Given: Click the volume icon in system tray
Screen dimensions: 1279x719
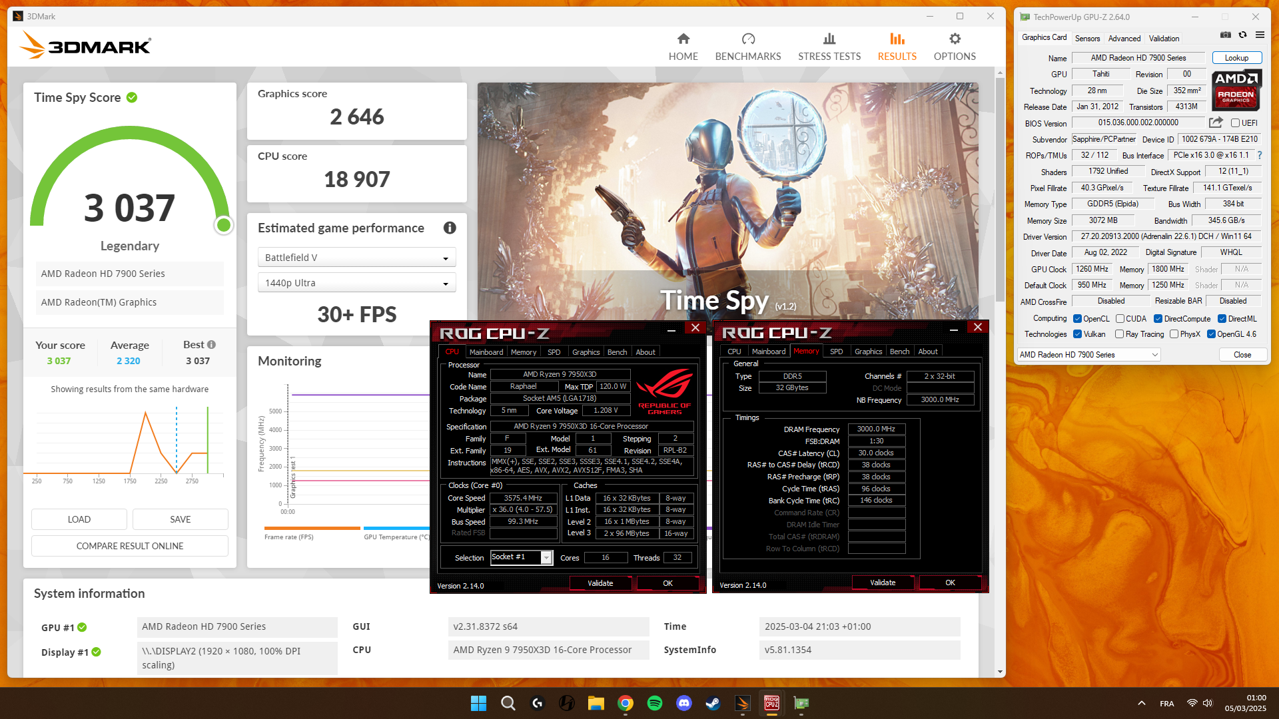Looking at the screenshot, I should [x=1208, y=703].
